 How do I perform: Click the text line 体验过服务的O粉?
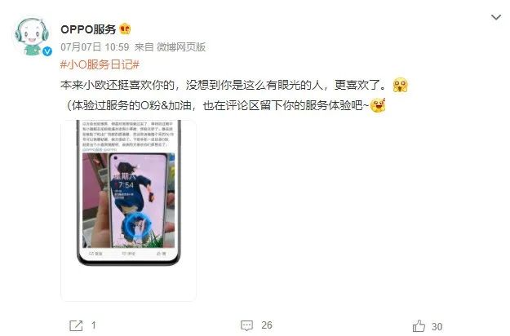[218, 105]
